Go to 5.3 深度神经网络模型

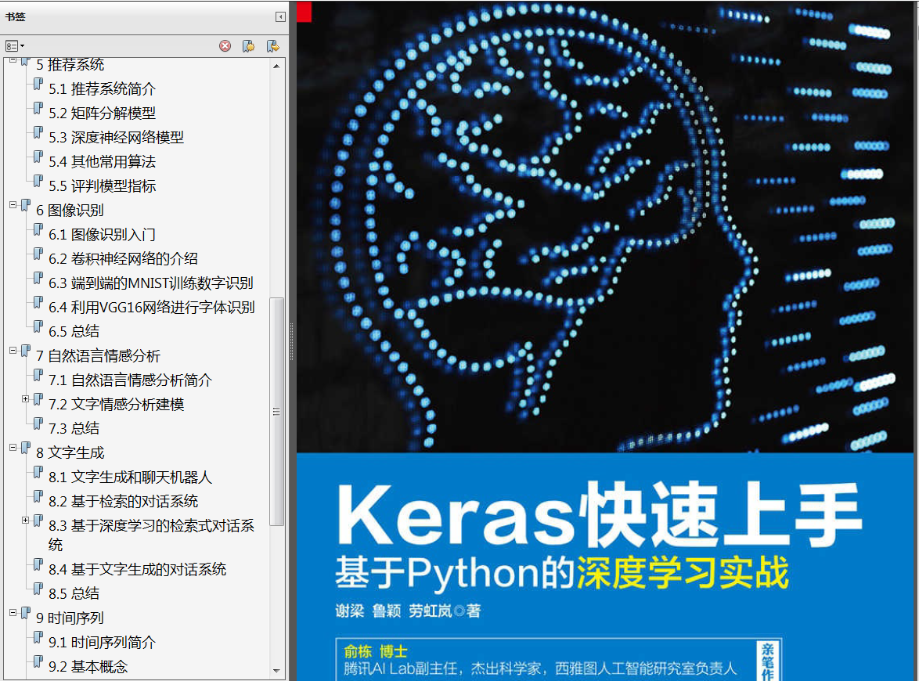point(116,137)
